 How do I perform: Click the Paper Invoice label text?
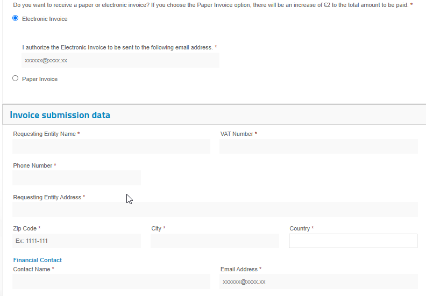(x=40, y=79)
